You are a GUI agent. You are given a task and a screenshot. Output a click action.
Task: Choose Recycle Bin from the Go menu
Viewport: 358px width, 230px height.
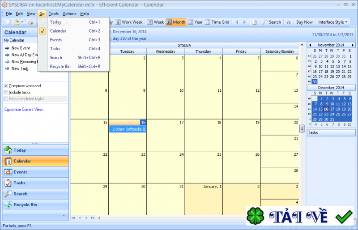point(74,67)
